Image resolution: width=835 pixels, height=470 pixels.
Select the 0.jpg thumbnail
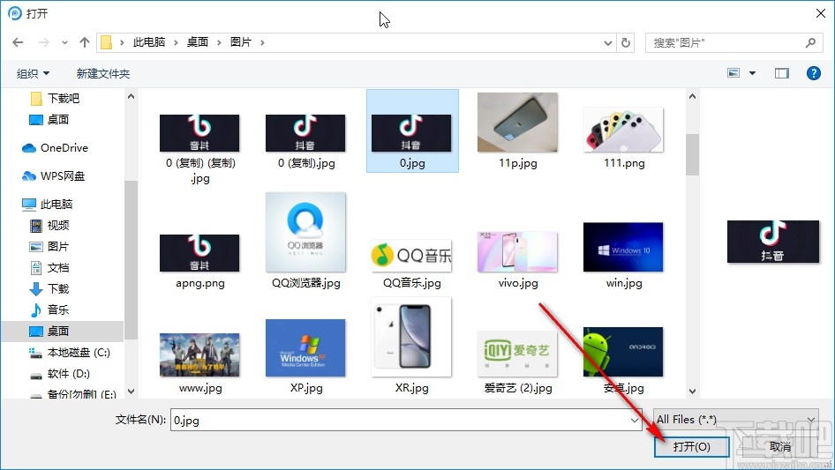pyautogui.click(x=412, y=131)
